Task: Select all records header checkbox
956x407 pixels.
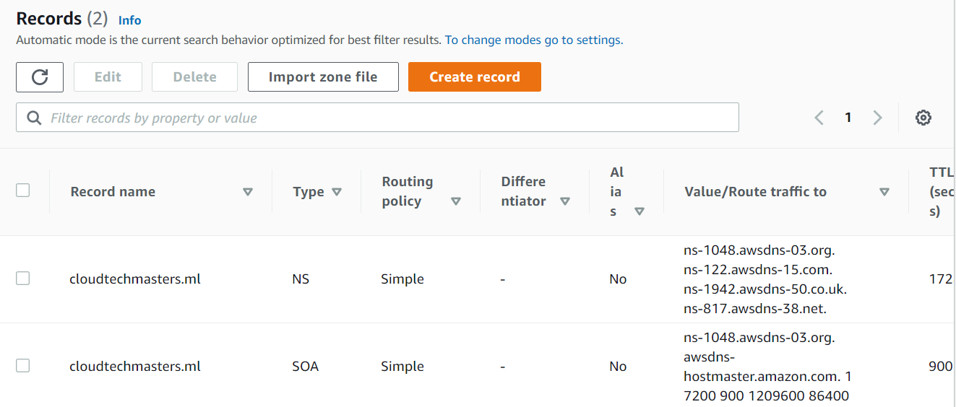Action: [23, 191]
